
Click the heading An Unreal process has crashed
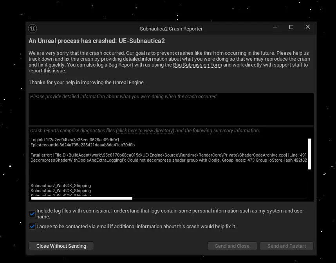pos(97,41)
